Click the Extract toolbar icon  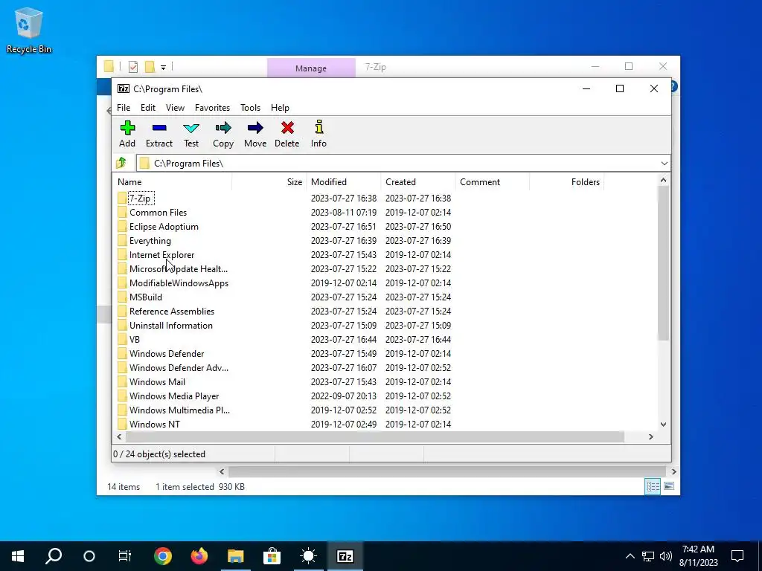(159, 128)
